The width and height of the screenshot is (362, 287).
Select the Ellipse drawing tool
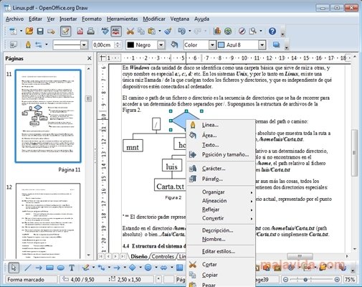pos(61,268)
